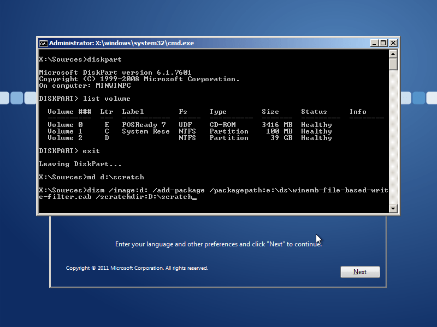Click the '/scratchdir:D:\scratch' text at cursor
437x327 pixels.
(144, 197)
